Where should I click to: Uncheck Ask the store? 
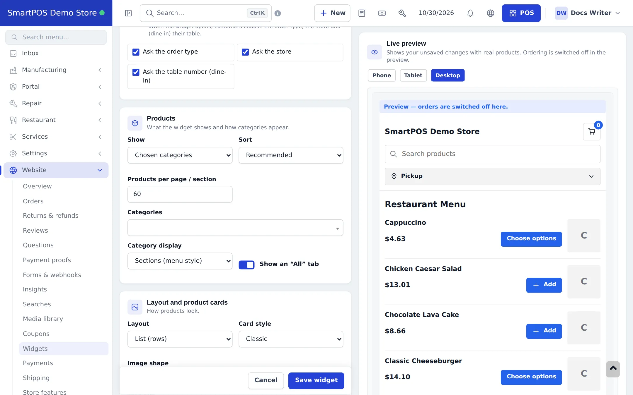245,52
